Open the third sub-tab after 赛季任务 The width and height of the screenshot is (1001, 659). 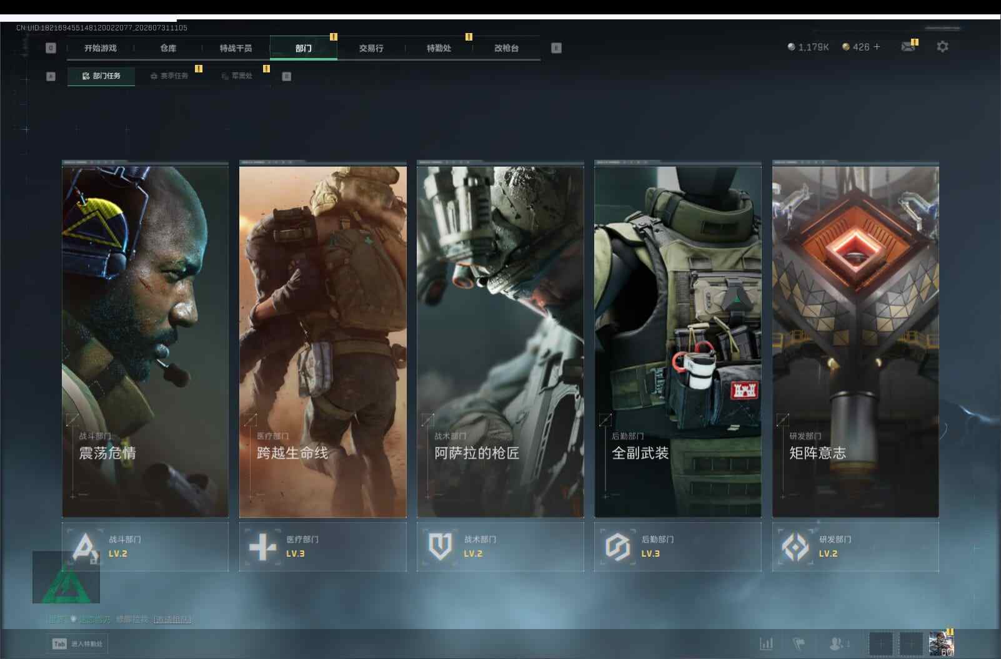(237, 76)
